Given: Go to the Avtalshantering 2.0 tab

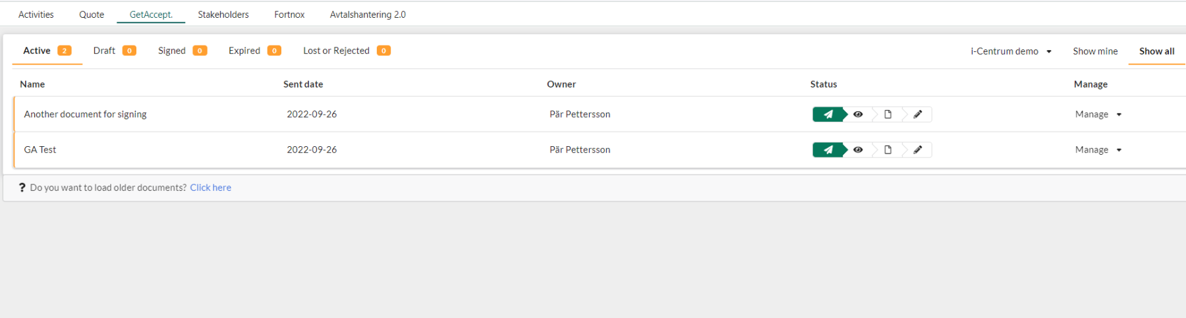Looking at the screenshot, I should click(368, 14).
